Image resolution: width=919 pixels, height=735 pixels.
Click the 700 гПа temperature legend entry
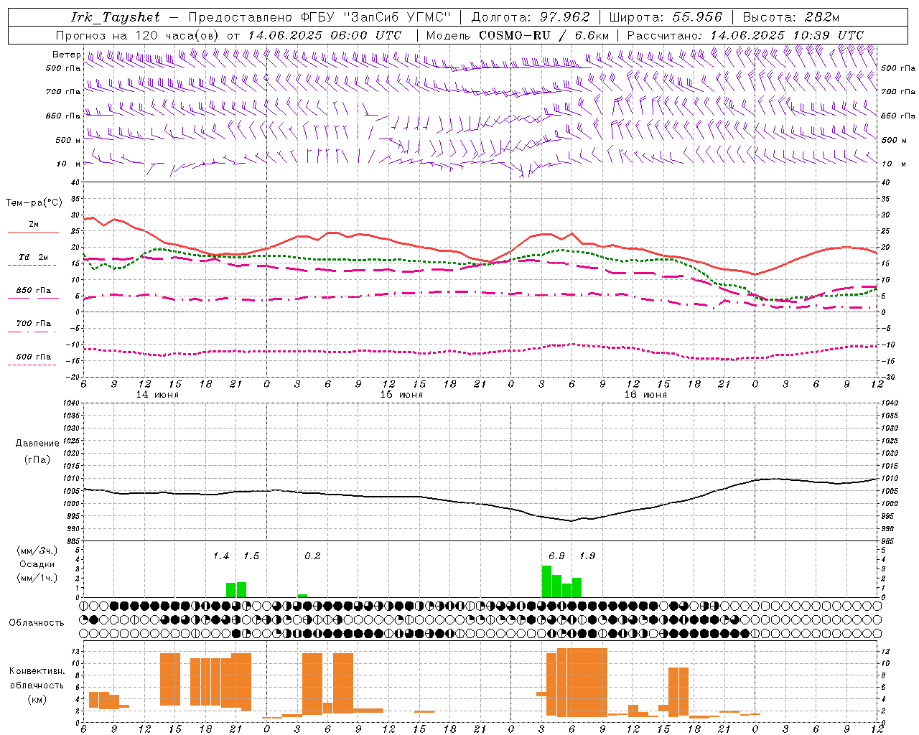tap(33, 324)
